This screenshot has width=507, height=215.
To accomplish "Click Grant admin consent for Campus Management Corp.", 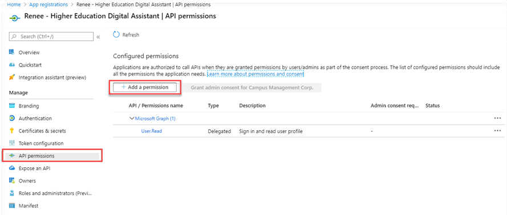I will 252,88.
